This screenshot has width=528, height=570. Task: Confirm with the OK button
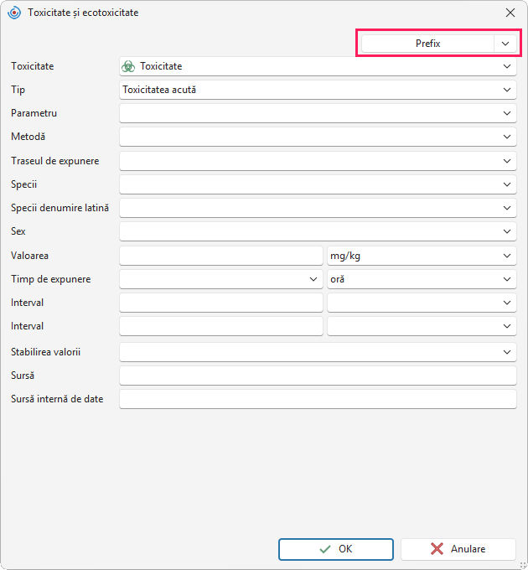point(336,549)
